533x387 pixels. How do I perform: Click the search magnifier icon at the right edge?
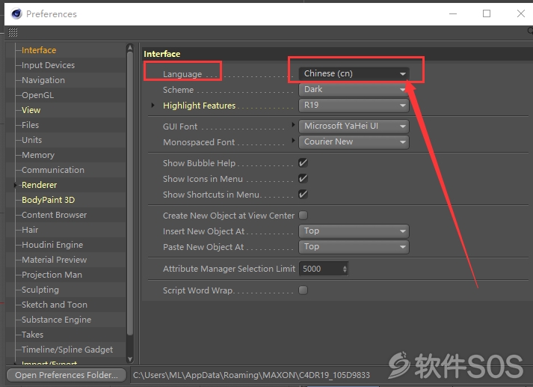(x=530, y=31)
